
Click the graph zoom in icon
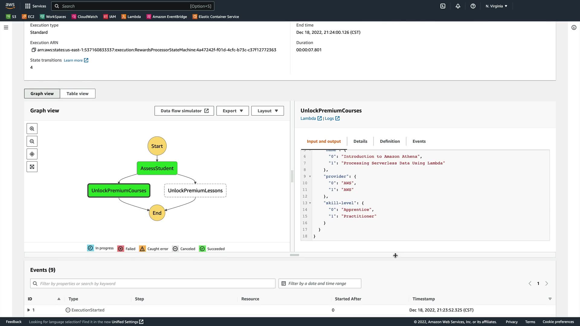coord(32,129)
